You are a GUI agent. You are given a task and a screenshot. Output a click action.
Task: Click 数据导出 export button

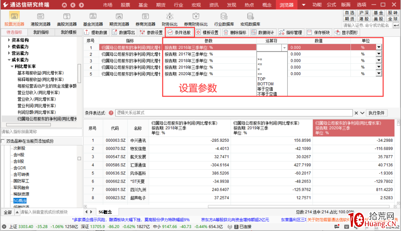click(x=124, y=32)
